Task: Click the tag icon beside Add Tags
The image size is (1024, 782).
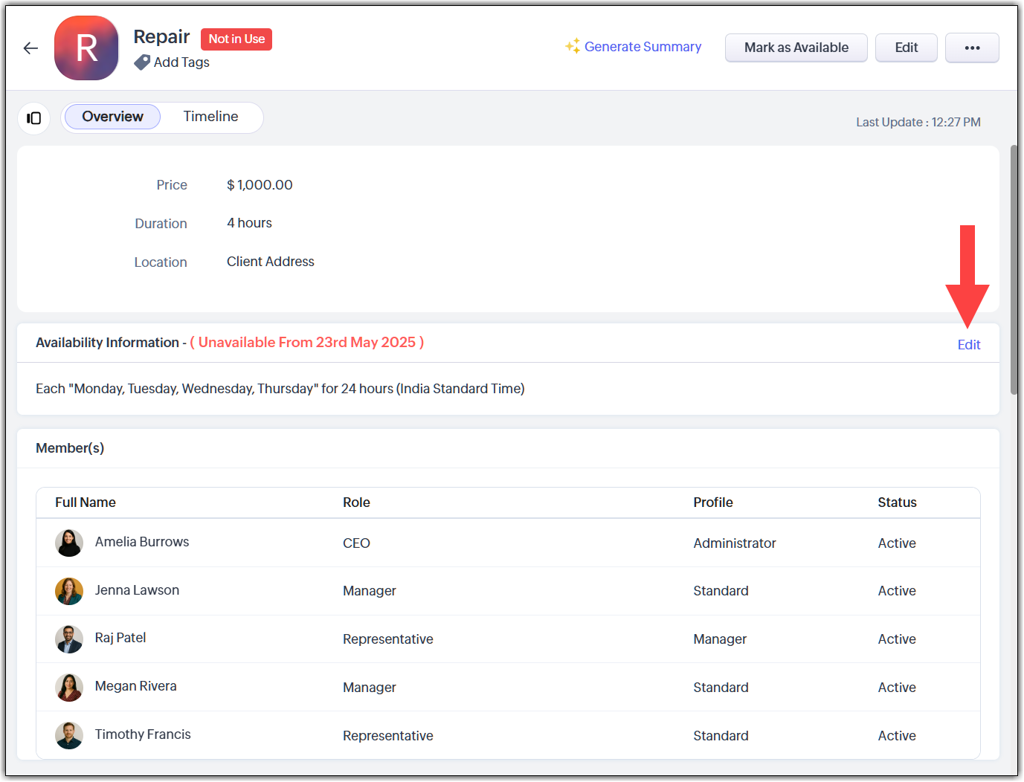Action: pyautogui.click(x=142, y=62)
